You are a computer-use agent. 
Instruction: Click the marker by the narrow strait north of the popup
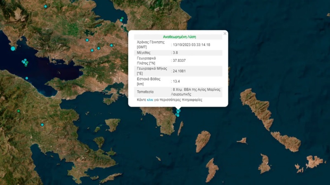pos(122,19)
